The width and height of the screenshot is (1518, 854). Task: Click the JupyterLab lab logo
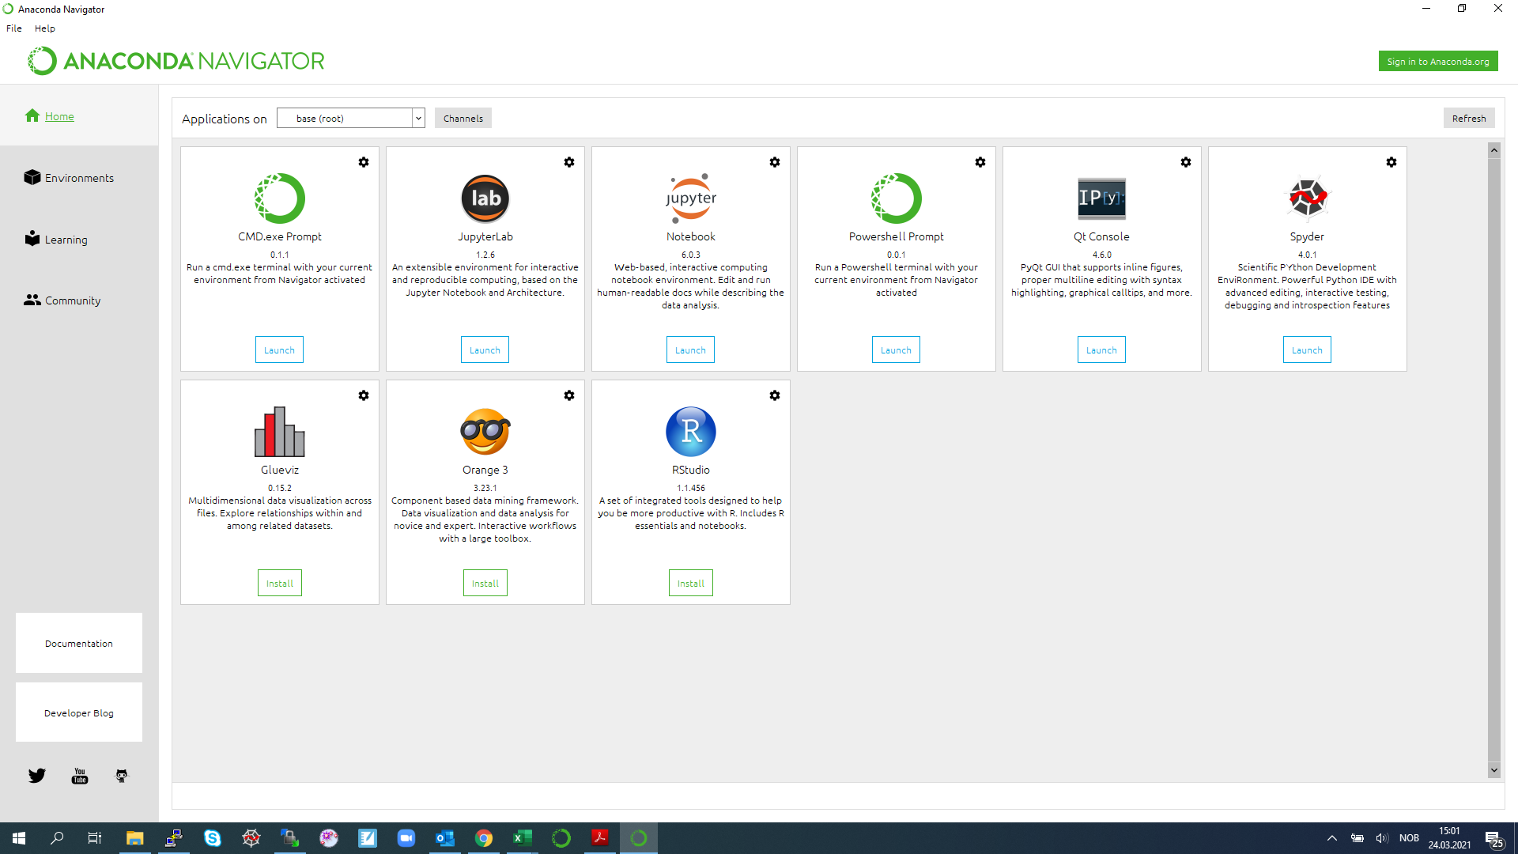pyautogui.click(x=485, y=198)
